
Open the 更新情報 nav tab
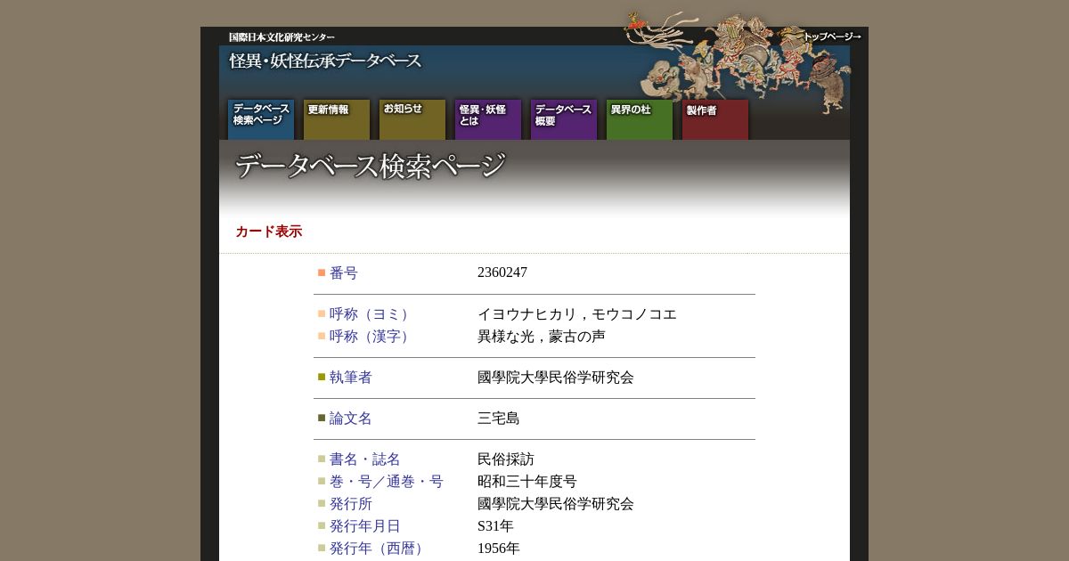coord(337,119)
